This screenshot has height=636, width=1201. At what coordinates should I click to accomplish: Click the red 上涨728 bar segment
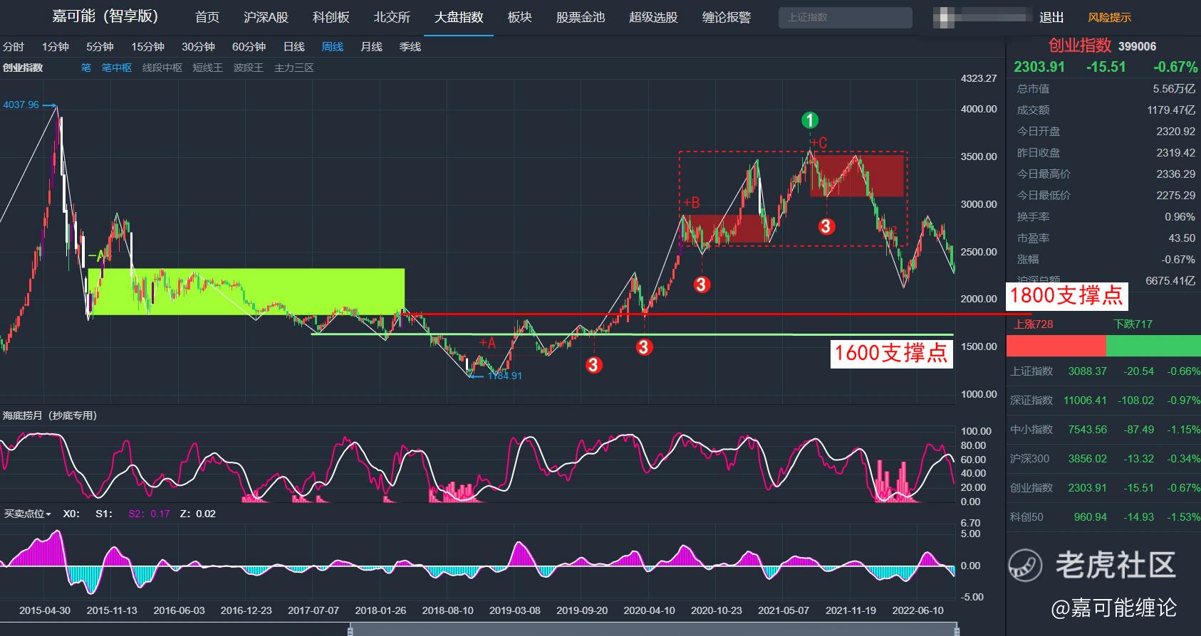click(x=1056, y=346)
